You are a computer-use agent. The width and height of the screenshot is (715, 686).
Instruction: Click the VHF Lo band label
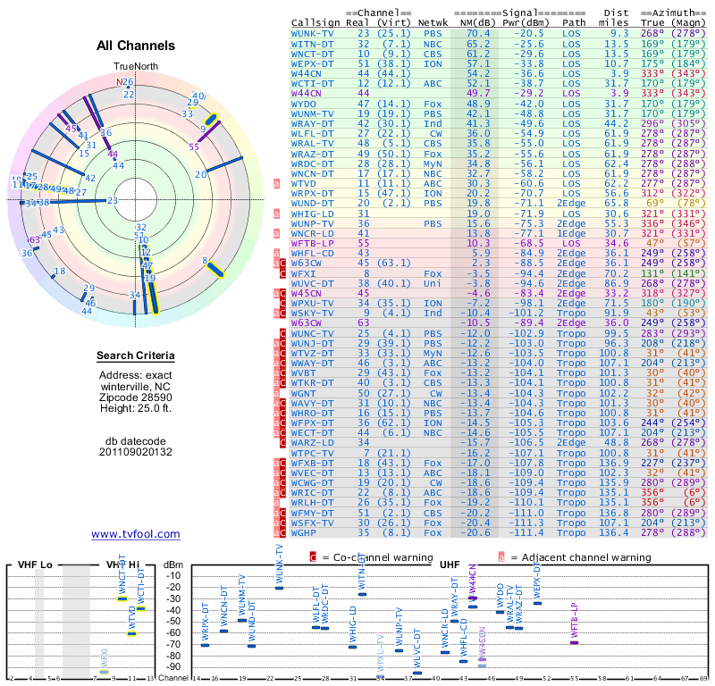coord(35,565)
